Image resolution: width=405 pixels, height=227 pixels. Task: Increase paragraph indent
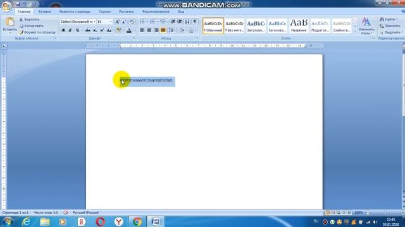(x=180, y=21)
